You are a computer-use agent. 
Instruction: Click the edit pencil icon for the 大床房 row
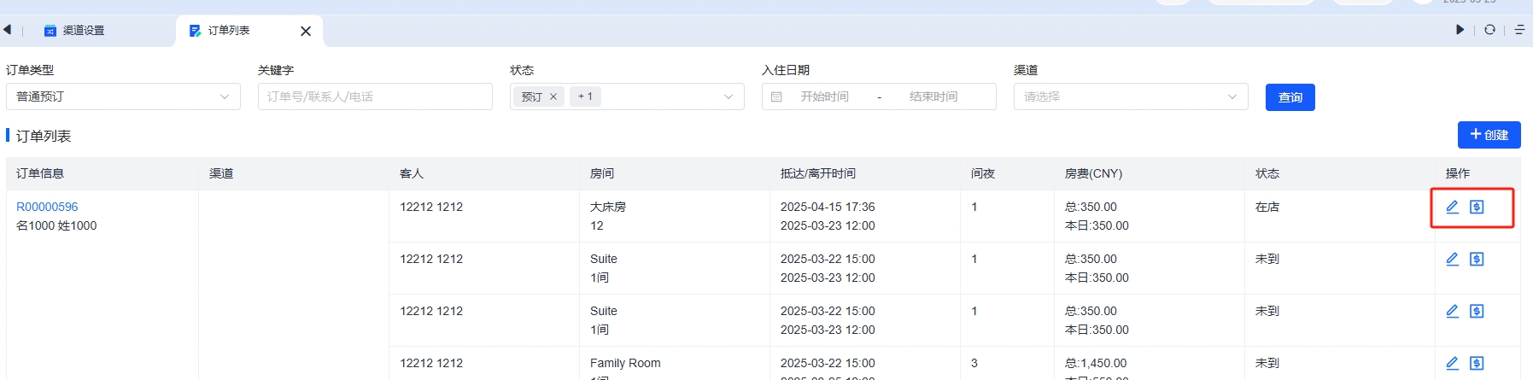click(x=1452, y=207)
